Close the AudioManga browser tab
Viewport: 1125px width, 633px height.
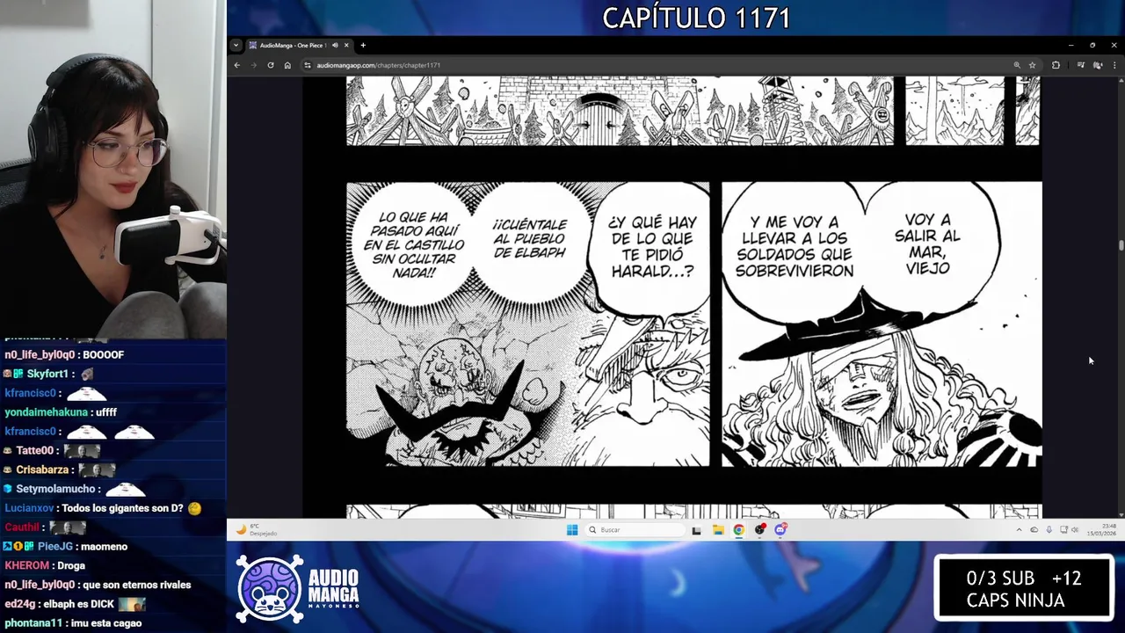tap(346, 45)
